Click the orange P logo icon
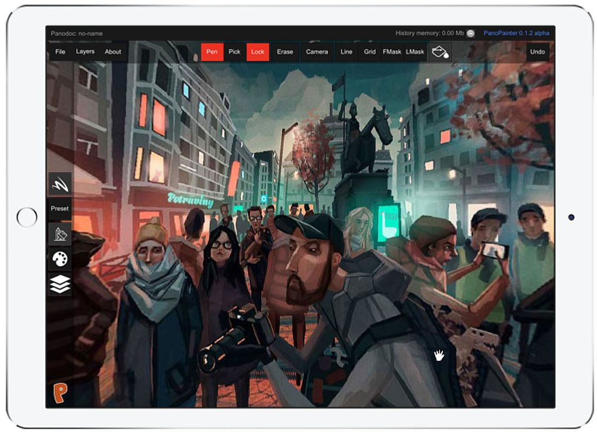Screen dimensions: 597x432 [60, 393]
